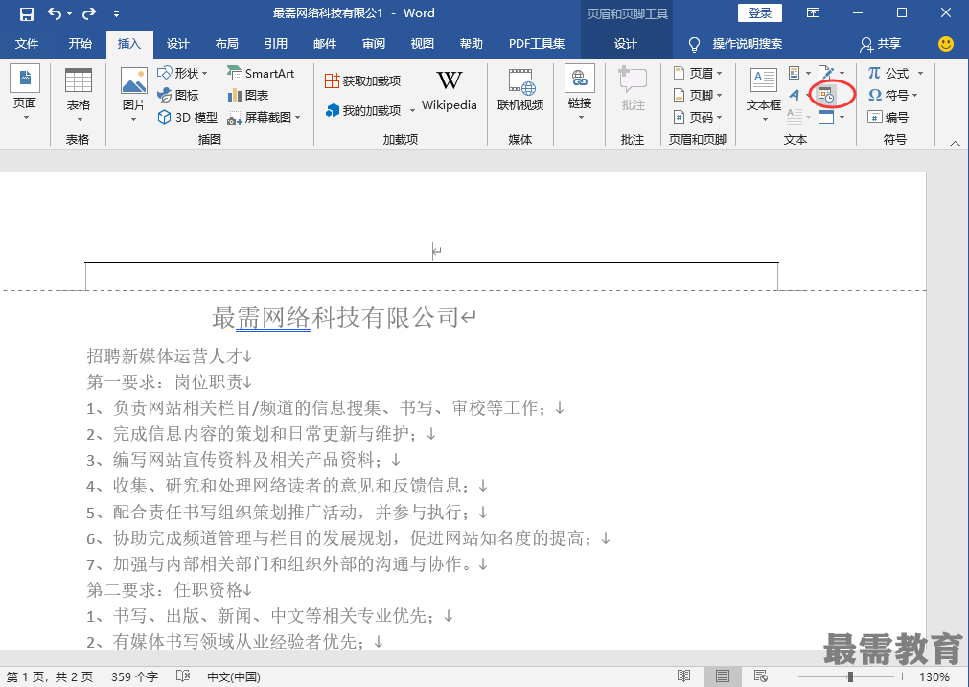Click the smiley feedback icon
Screen dimensions: 969x687
coord(945,44)
